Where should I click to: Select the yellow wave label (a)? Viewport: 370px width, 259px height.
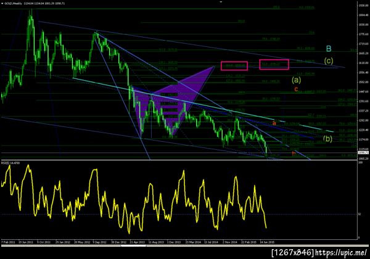297,80
